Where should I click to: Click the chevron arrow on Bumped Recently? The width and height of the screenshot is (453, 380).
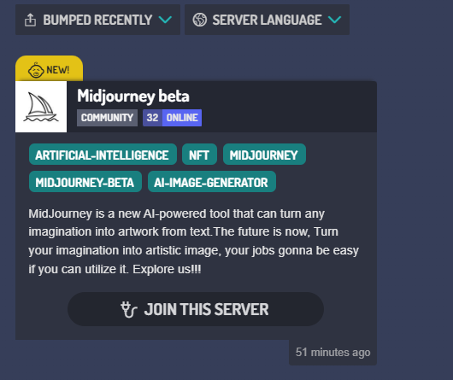click(x=165, y=20)
